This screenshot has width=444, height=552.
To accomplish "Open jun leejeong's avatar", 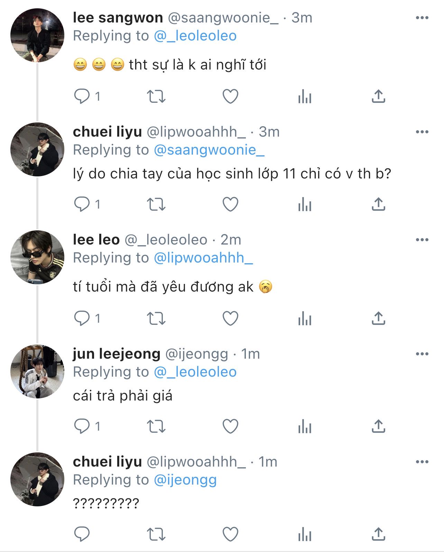I will pos(37,371).
